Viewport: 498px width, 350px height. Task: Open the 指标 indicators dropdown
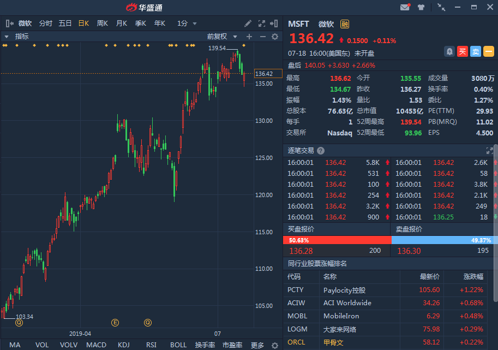pyautogui.click(x=17, y=37)
